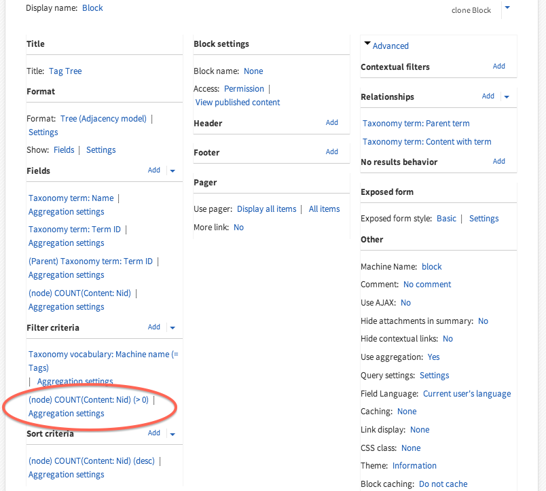Edit the Tag Tree title link

click(x=65, y=71)
